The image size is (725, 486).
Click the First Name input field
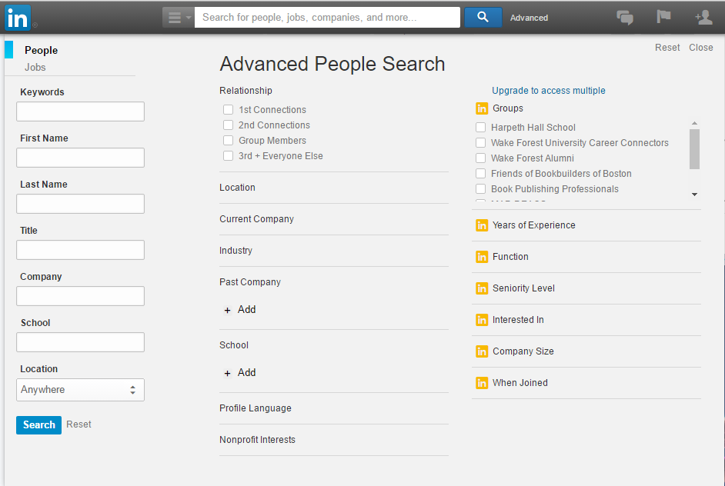click(81, 158)
